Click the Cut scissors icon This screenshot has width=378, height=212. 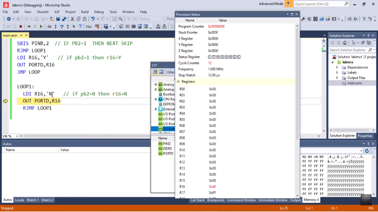pos(72,19)
